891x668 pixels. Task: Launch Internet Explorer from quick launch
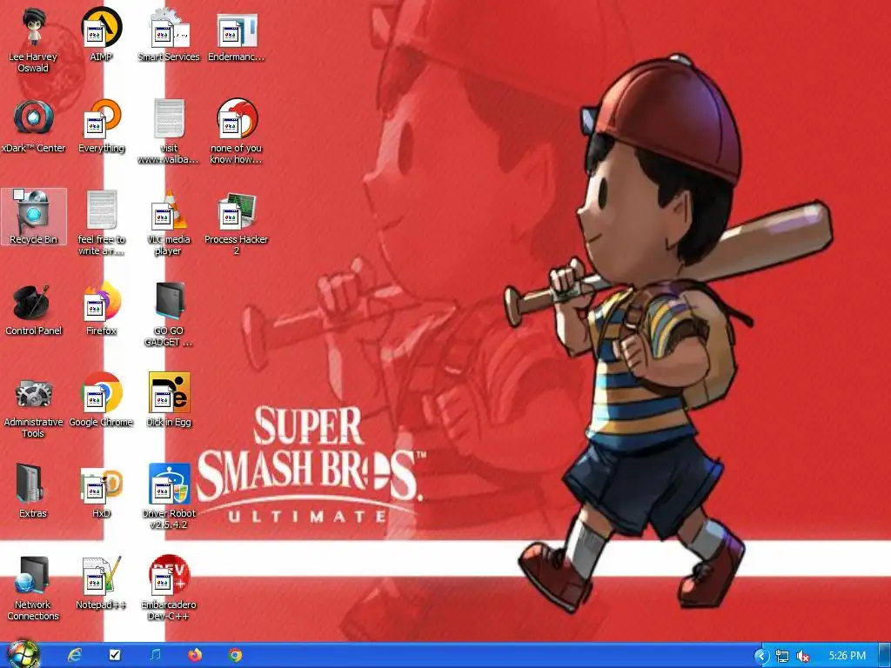[x=75, y=656]
